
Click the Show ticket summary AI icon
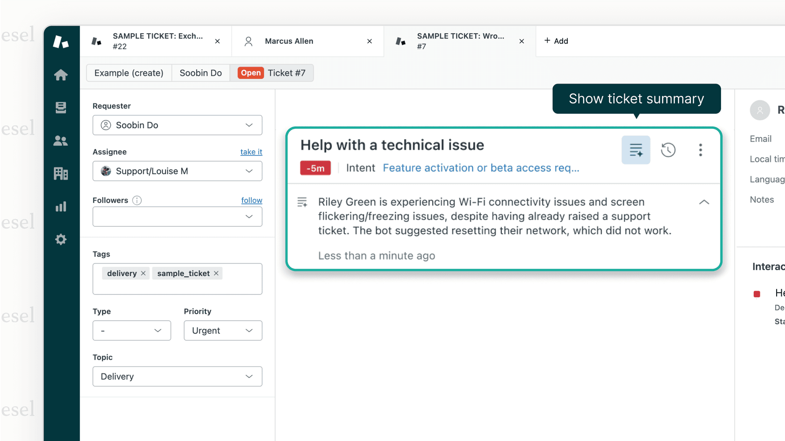pyautogui.click(x=635, y=150)
